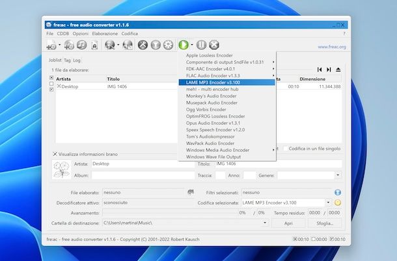The height and width of the screenshot is (261, 397).
Task: Click the flower cover art thumbnail
Action: click(x=62, y=169)
